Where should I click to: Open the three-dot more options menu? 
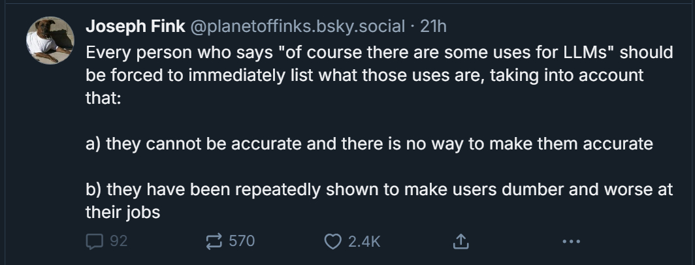coord(570,241)
